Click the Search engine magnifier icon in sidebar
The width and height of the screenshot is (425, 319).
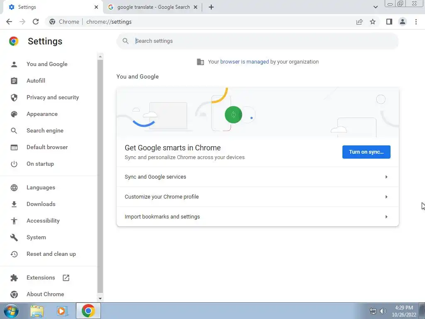point(14,131)
